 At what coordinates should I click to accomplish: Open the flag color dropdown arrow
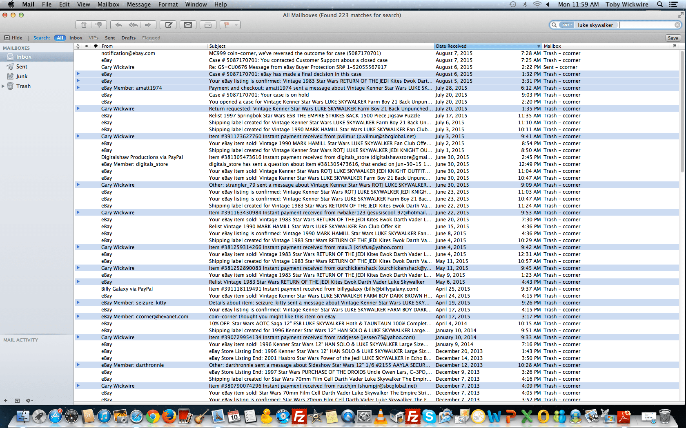236,25
